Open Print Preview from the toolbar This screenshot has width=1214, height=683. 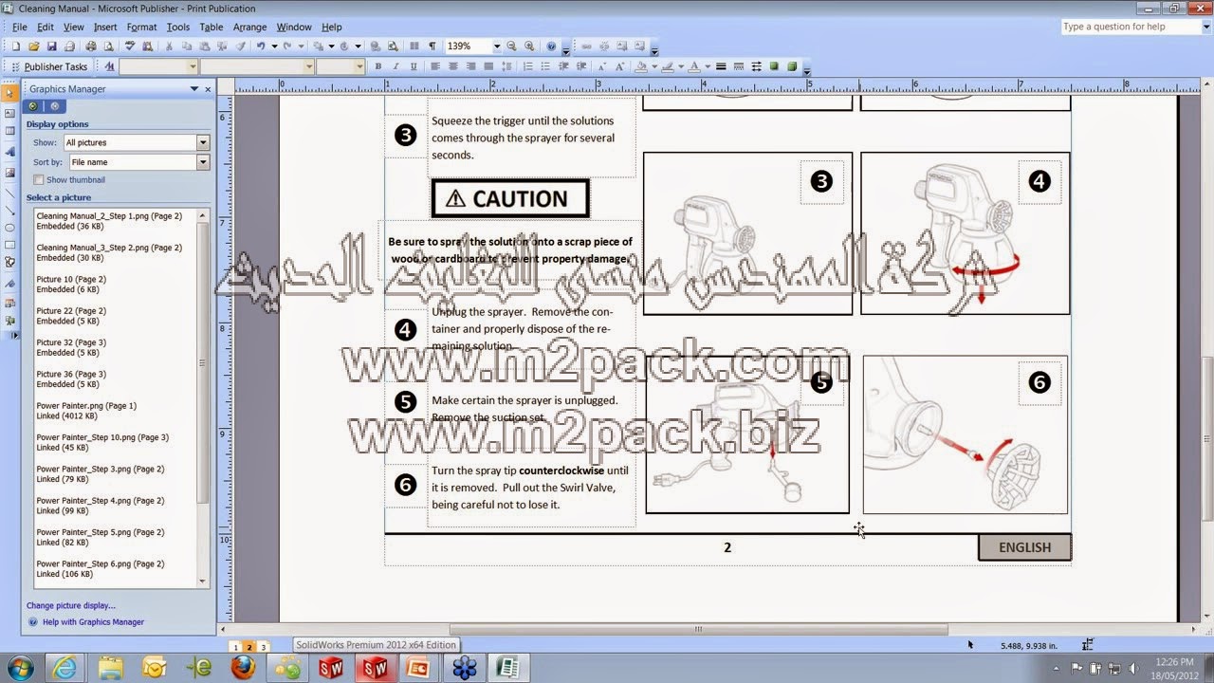pyautogui.click(x=109, y=46)
